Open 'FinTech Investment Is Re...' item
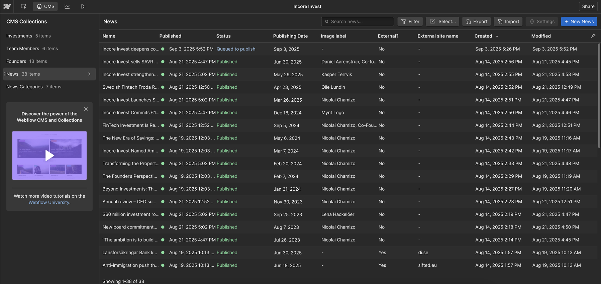This screenshot has height=284, width=601. (131, 125)
